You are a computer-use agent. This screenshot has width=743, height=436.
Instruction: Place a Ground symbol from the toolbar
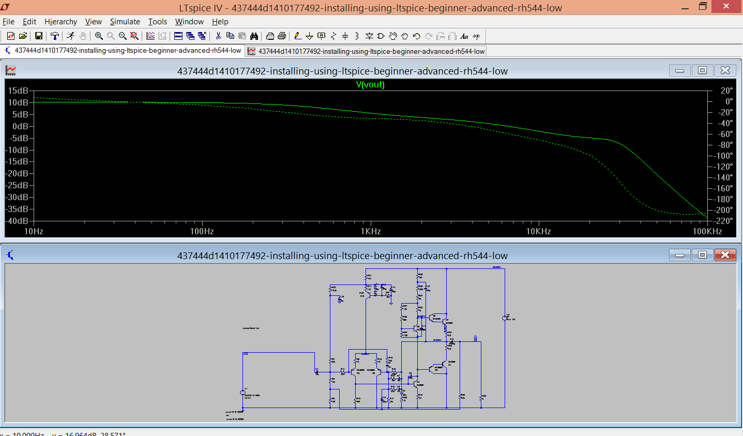tap(309, 36)
